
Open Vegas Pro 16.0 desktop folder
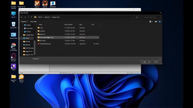point(14,78)
